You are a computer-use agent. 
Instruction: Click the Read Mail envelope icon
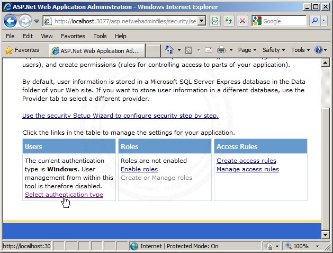click(209, 50)
